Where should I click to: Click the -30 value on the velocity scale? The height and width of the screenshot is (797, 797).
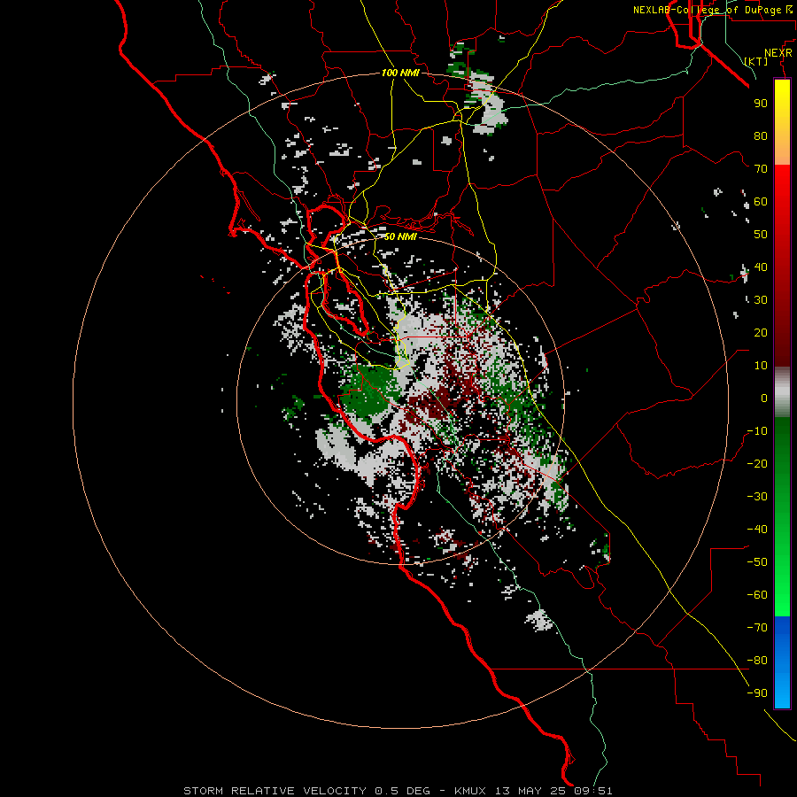[757, 497]
